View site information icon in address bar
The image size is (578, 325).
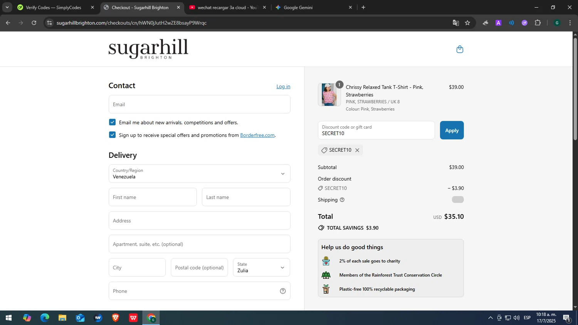click(49, 23)
